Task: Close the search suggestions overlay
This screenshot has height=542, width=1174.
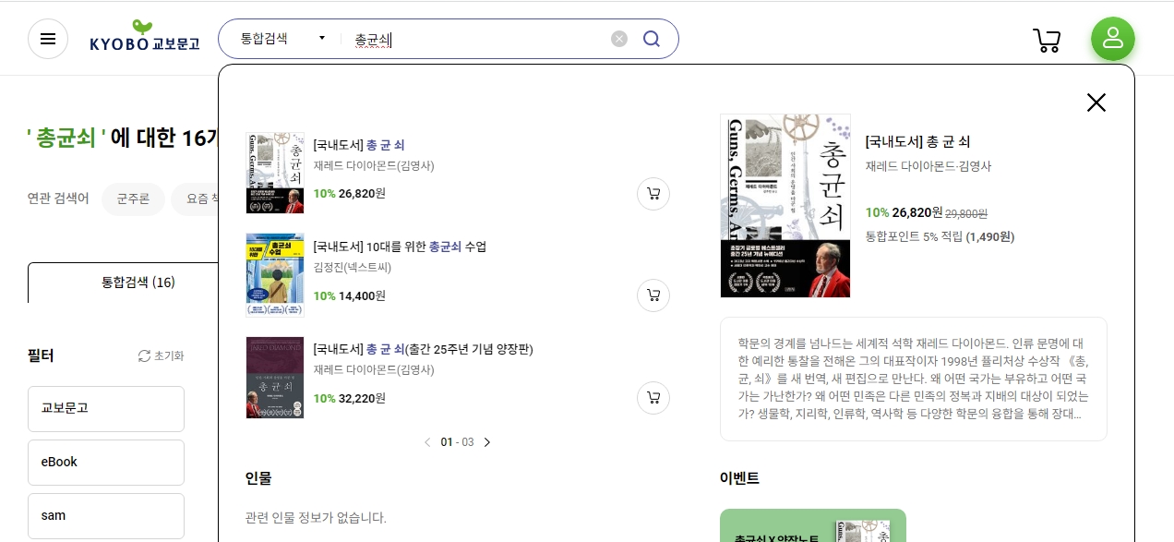Action: (x=1096, y=102)
